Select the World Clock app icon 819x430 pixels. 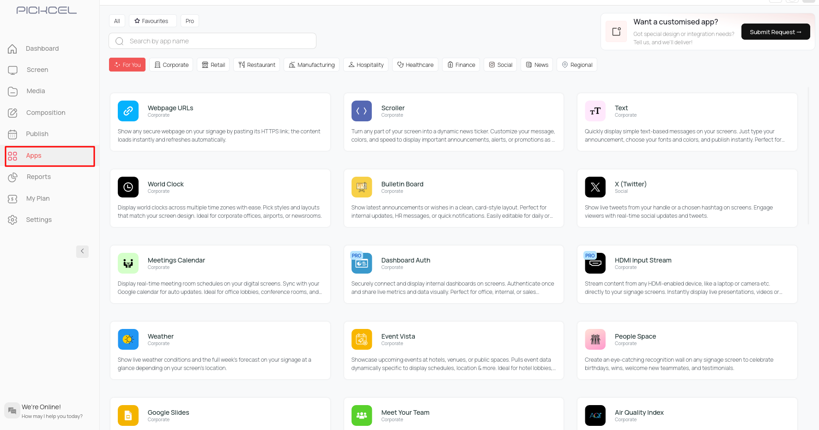(128, 187)
